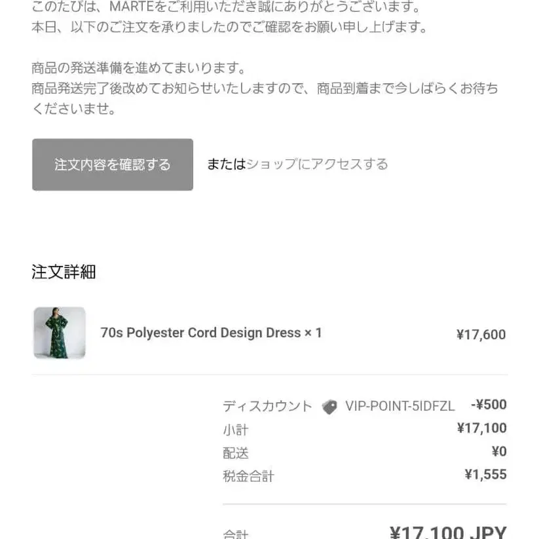539x539 pixels.
Task: Click the 商品の発送準備を進めてまいります line
Action: pos(138,68)
